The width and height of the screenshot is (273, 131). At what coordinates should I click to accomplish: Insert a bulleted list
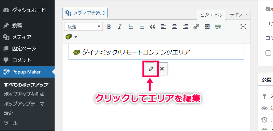click(131, 27)
